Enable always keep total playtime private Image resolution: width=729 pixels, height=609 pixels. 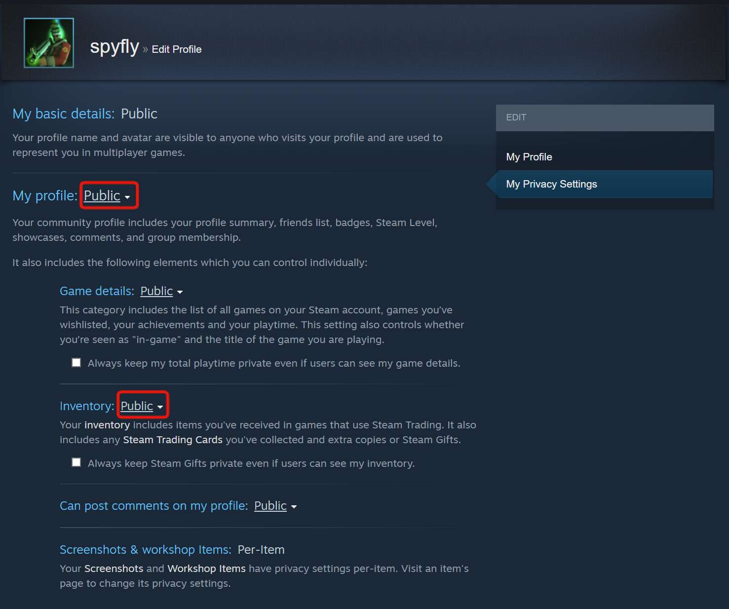[x=77, y=363]
